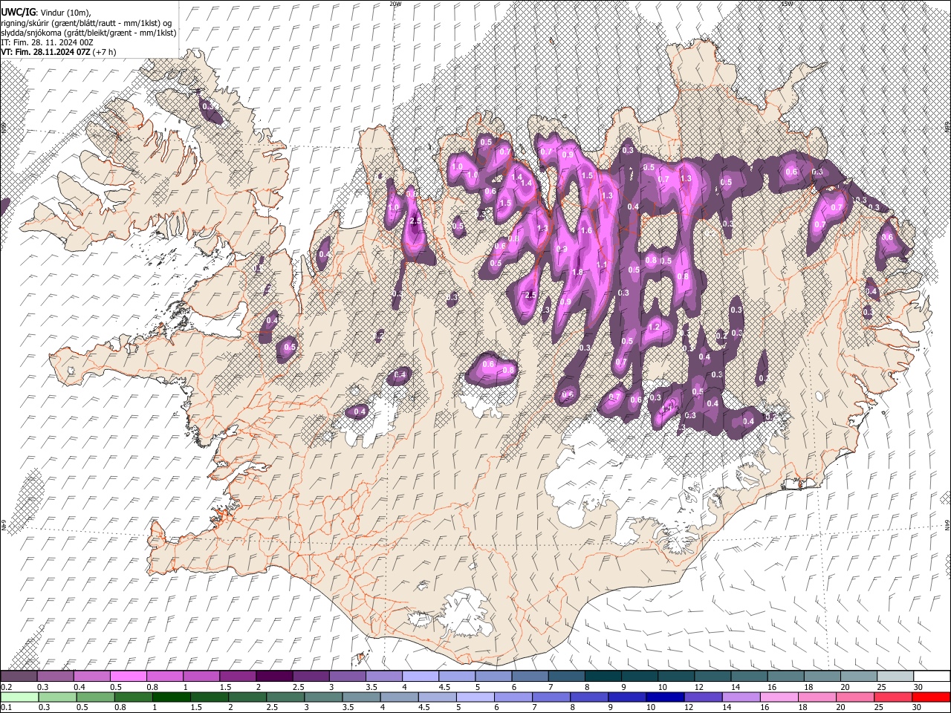Click the 0.3 purple swatch on the snow/sleet scale
This screenshot has height=713, width=951.
[x=56, y=677]
